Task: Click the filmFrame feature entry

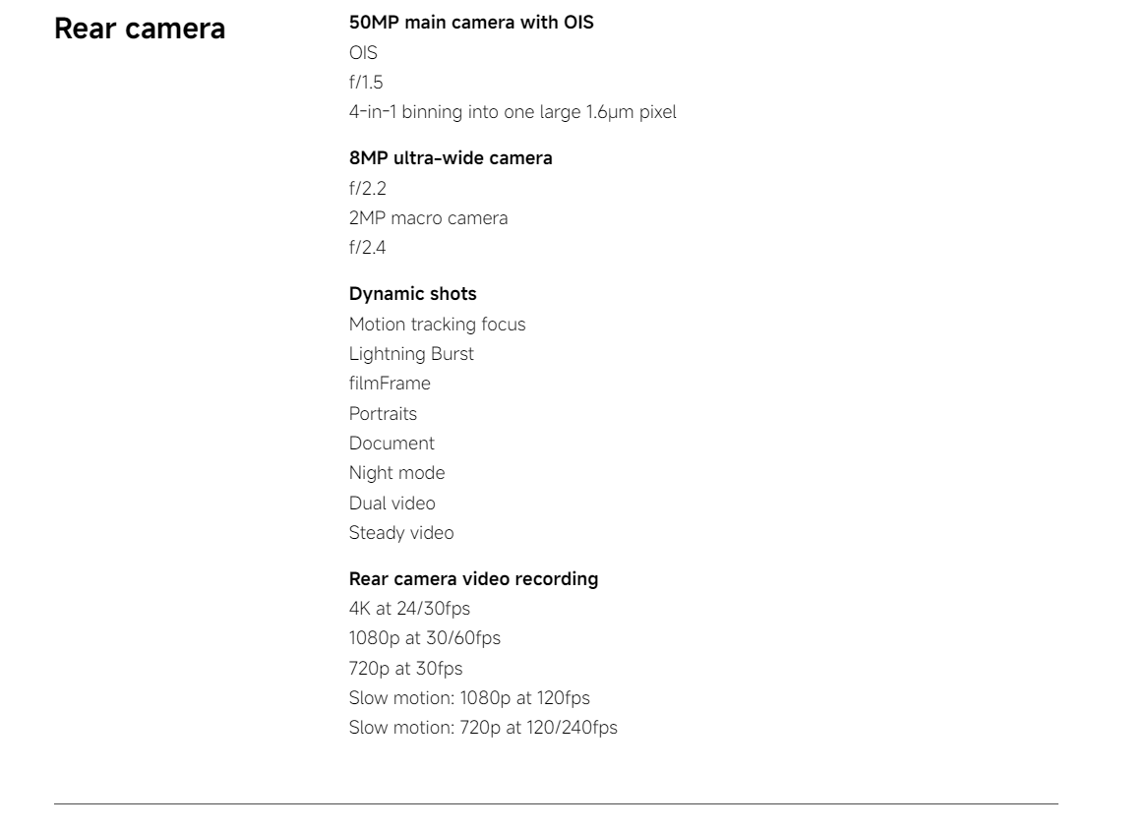Action: pos(390,384)
